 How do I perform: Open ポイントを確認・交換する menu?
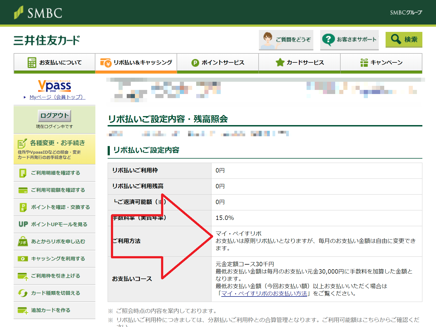[55, 207]
